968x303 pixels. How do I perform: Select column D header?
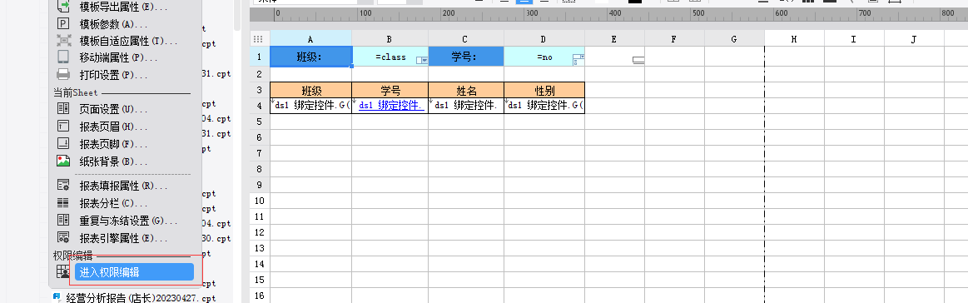click(x=544, y=38)
